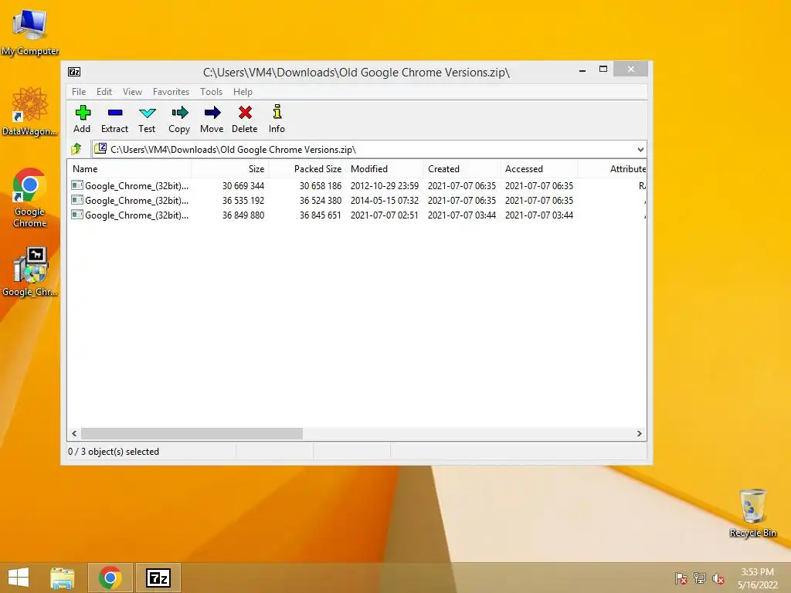Click the taskbar clock 3:53 PM

[x=757, y=572]
